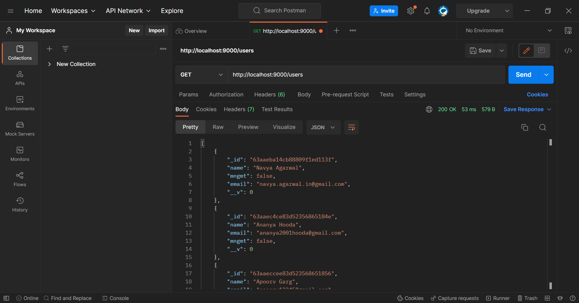The image size is (579, 303).
Task: Open the settings gear icon
Action: coord(411,11)
